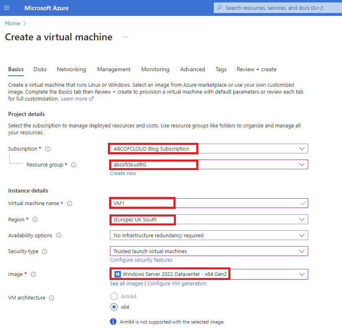Viewport: 342px width, 328px height.
Task: View the Subscription info tooltip icon
Action: click(x=48, y=149)
